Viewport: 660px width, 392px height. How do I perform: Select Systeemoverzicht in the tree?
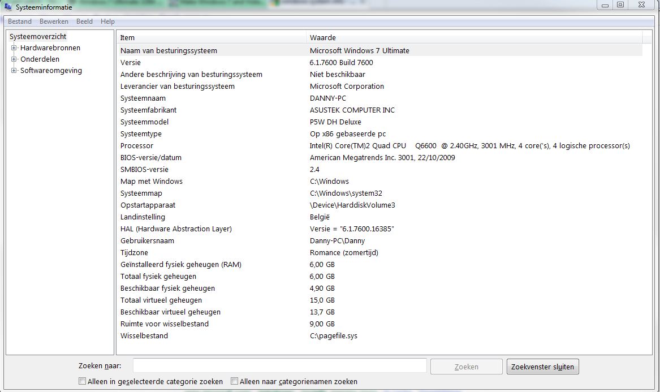[x=38, y=37]
